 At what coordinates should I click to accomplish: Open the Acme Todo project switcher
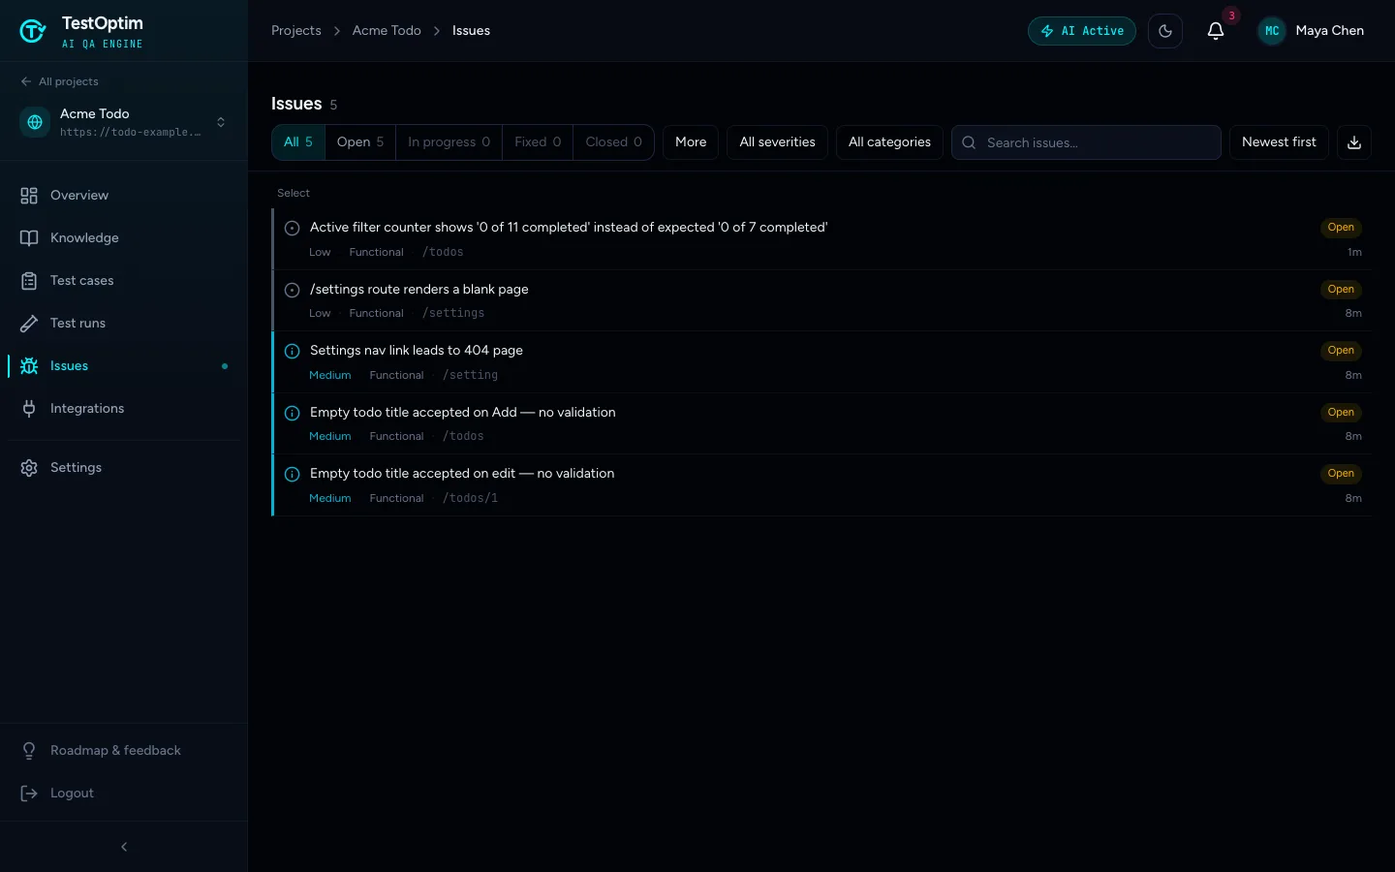(x=124, y=122)
